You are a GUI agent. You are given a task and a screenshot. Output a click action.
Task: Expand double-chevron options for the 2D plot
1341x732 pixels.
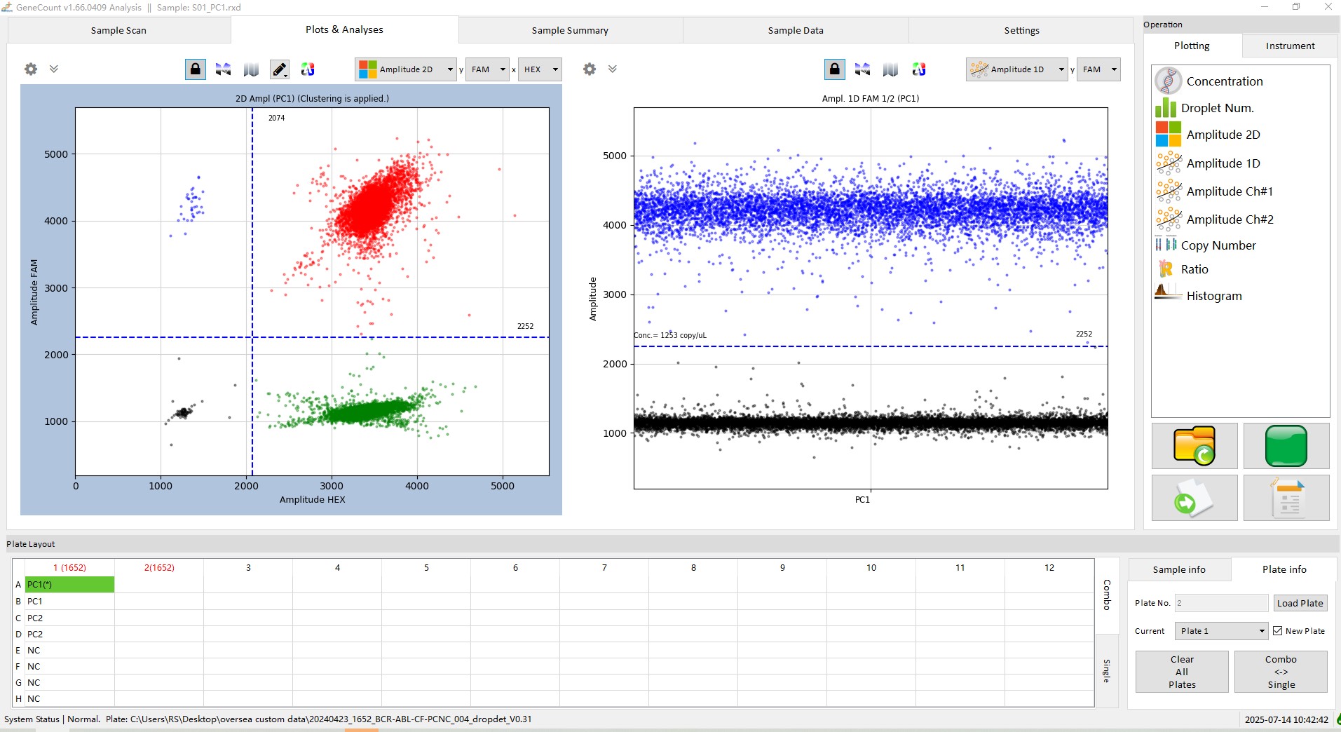tap(54, 69)
